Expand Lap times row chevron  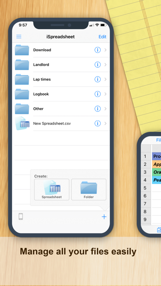[x=106, y=79]
